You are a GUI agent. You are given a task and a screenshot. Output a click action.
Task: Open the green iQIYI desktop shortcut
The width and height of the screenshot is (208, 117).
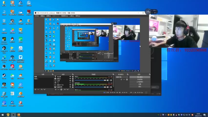[21, 40]
